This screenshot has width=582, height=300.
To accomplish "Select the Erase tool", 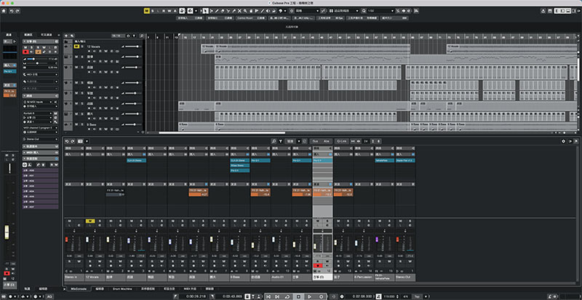I will tap(223, 11).
